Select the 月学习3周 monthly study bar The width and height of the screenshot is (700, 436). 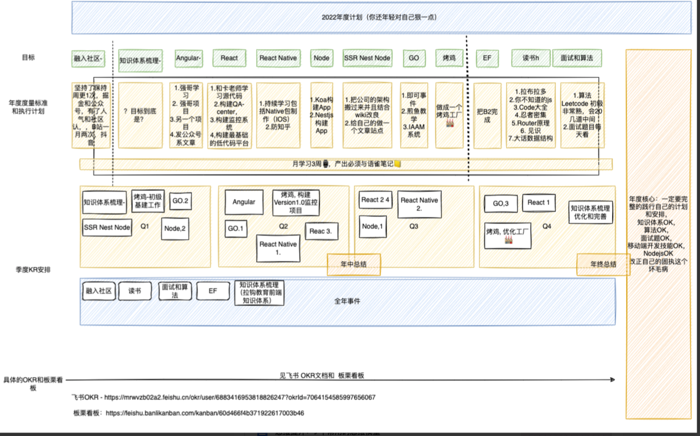click(x=346, y=164)
